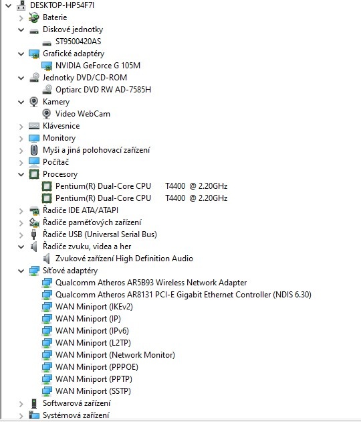Click the icon next to AR5B93 Wireless adapter
The width and height of the screenshot is (361, 422).
pos(47,283)
